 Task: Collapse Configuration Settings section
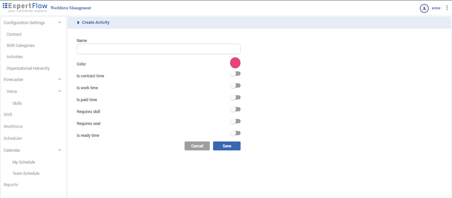click(x=59, y=23)
